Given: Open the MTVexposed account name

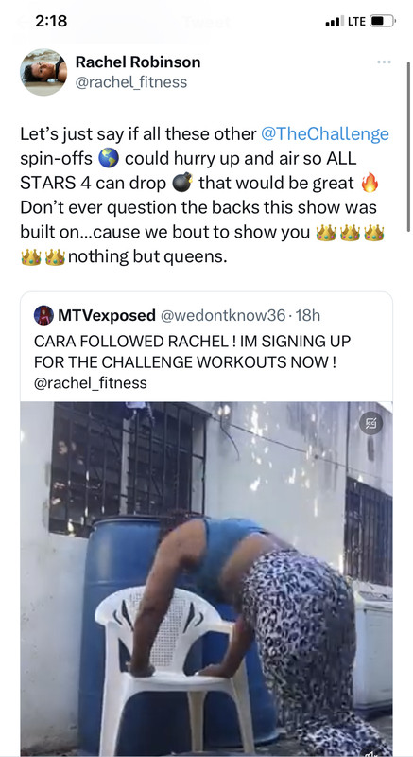Looking at the screenshot, I should pyautogui.click(x=107, y=315).
